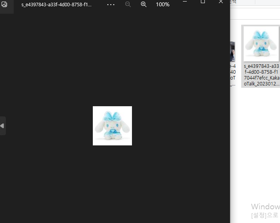This screenshot has width=280, height=223.
Task: Zoom out using the magnifier minus icon
Action: (x=128, y=4)
